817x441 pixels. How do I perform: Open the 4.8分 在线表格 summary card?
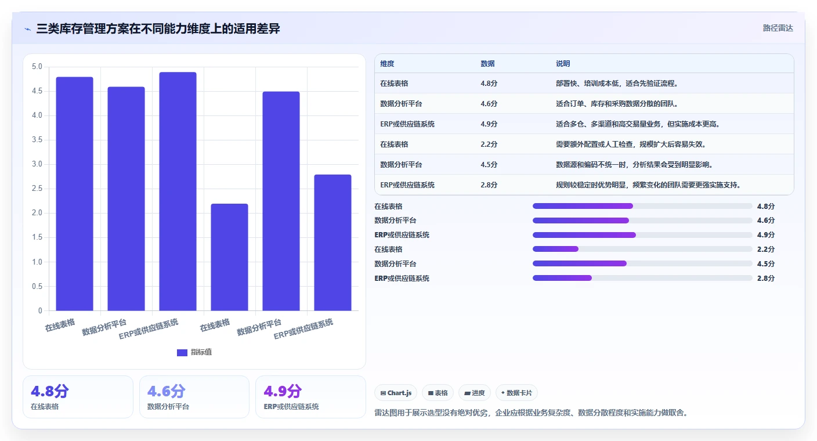[x=78, y=397]
